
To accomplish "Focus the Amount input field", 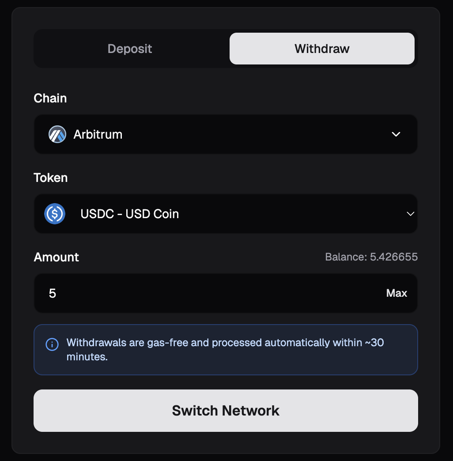I will [212, 293].
